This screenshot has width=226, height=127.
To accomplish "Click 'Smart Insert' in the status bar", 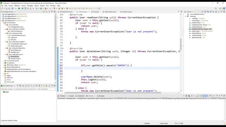I will point(164,123).
